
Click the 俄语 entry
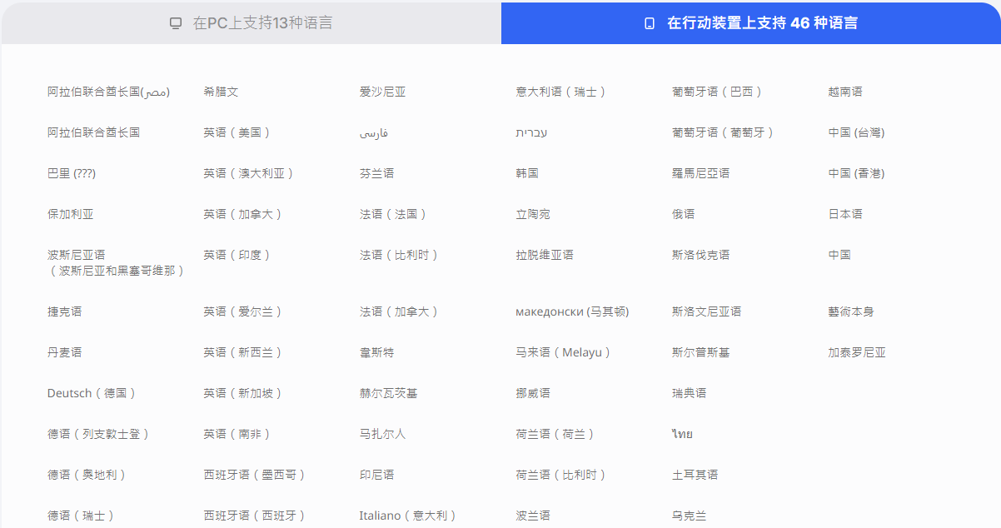684,214
